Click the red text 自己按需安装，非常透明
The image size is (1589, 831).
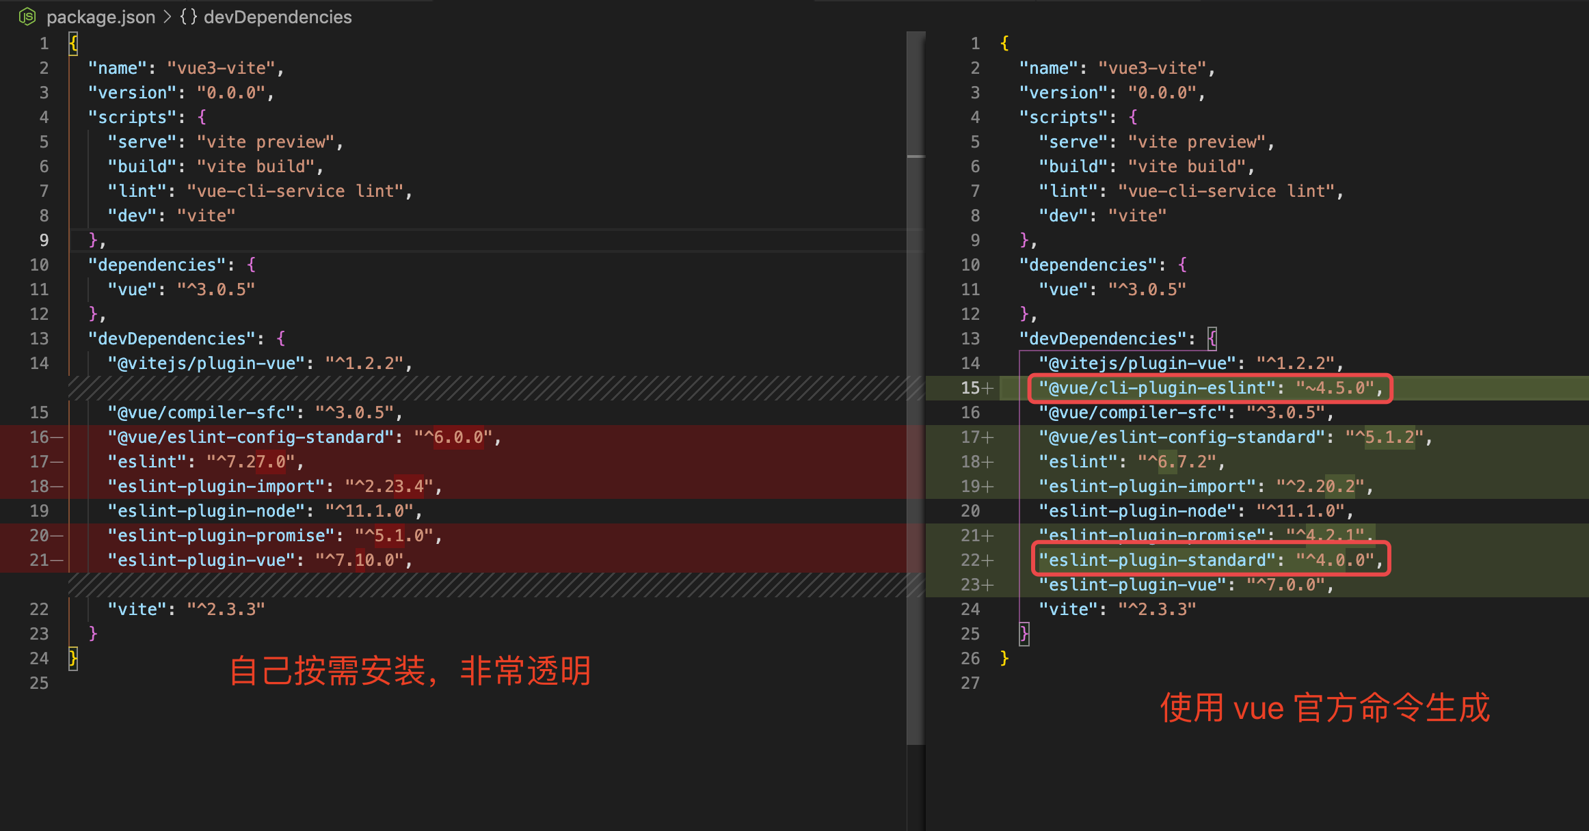click(410, 671)
